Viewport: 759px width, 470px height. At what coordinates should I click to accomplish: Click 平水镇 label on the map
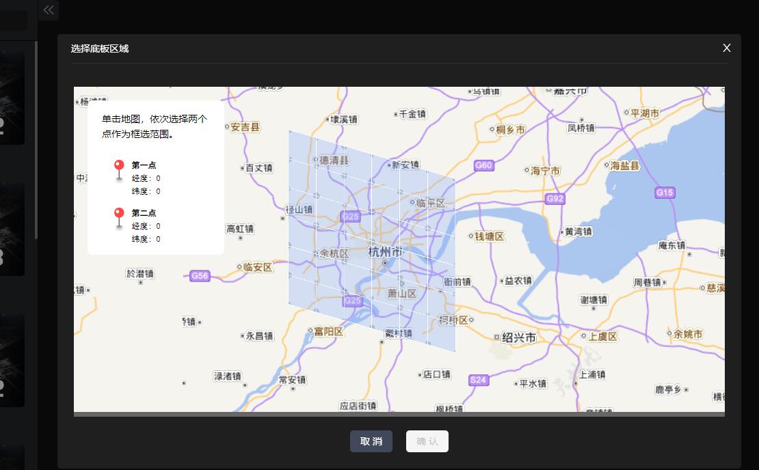tap(533, 383)
